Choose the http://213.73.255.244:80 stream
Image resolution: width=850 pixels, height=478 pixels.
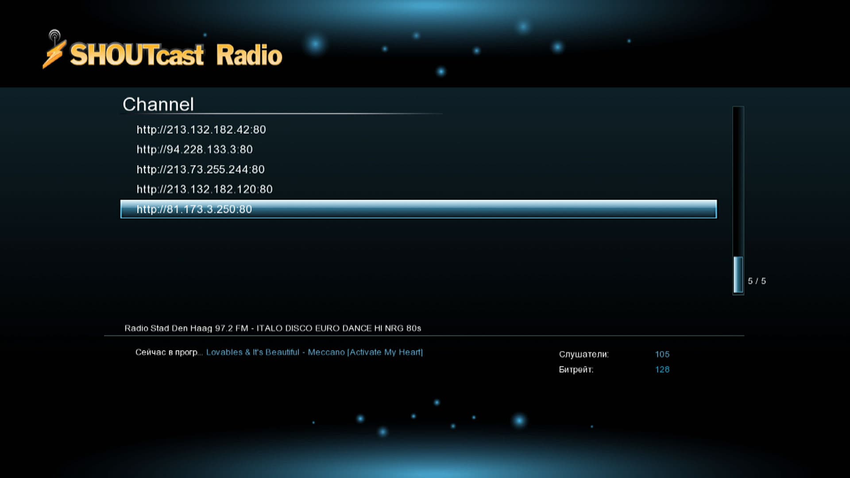pyautogui.click(x=200, y=170)
